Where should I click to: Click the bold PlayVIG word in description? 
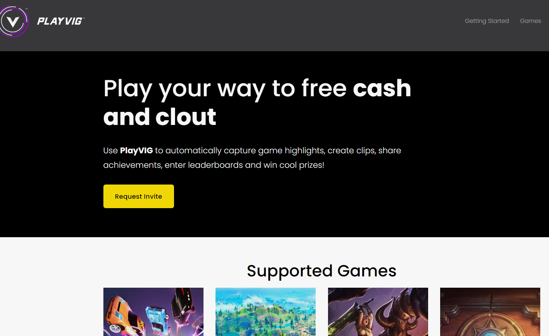click(x=137, y=150)
